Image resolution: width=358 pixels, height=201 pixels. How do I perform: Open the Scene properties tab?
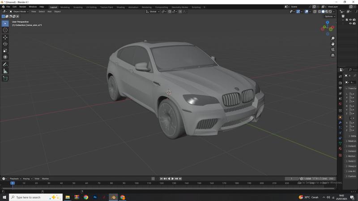340,99
